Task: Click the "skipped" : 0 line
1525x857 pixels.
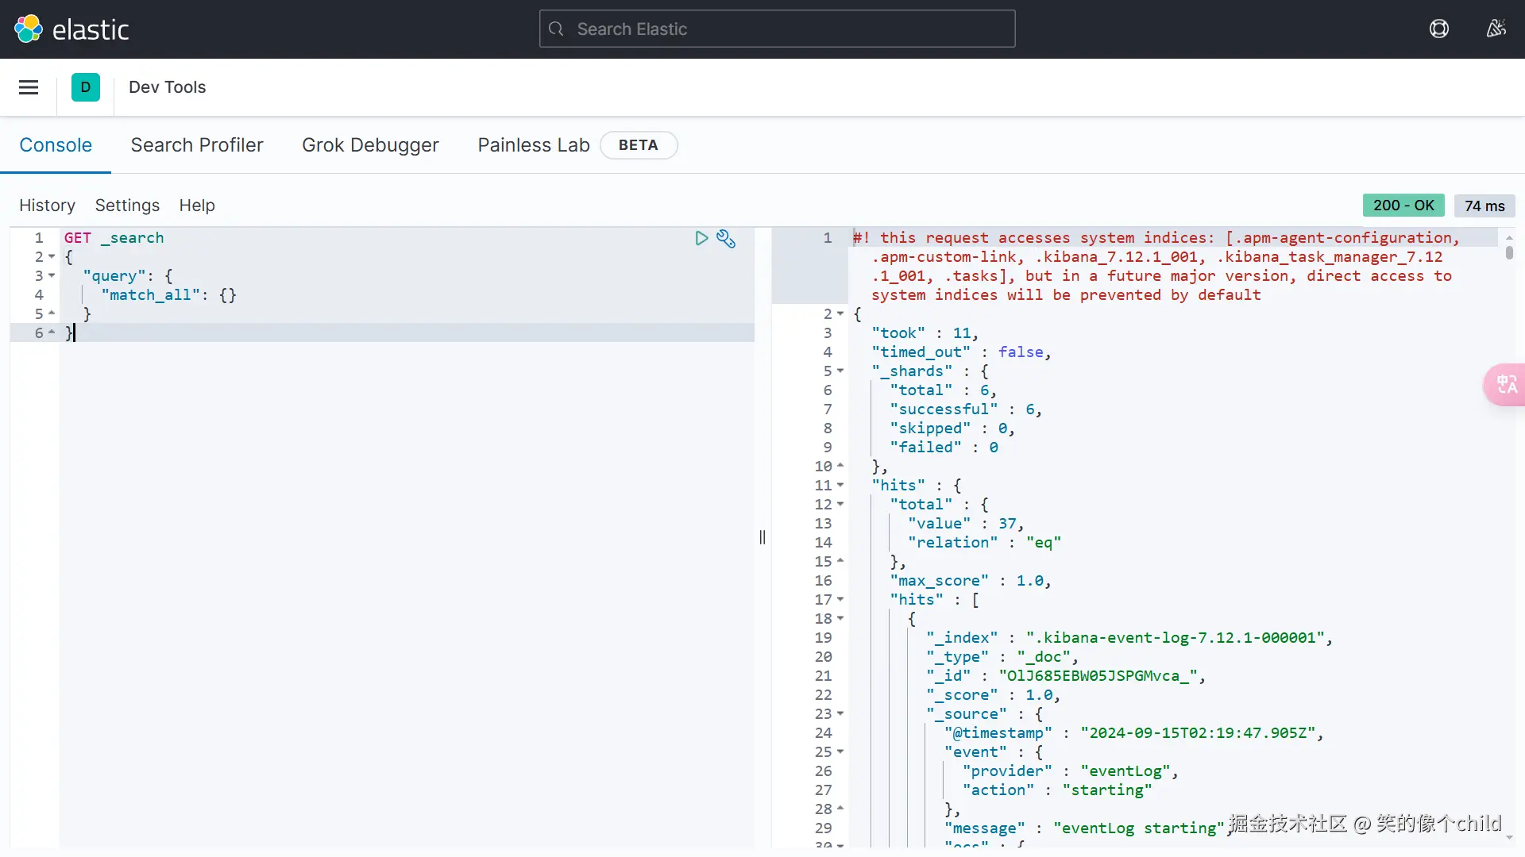Action: point(952,428)
